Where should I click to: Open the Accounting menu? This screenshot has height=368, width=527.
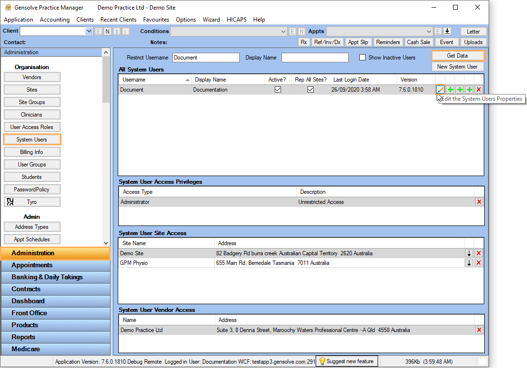[x=55, y=20]
